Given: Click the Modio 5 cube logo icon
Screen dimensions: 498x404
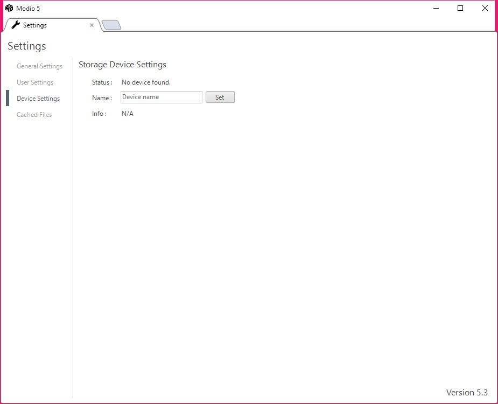Looking at the screenshot, I should [x=9, y=8].
